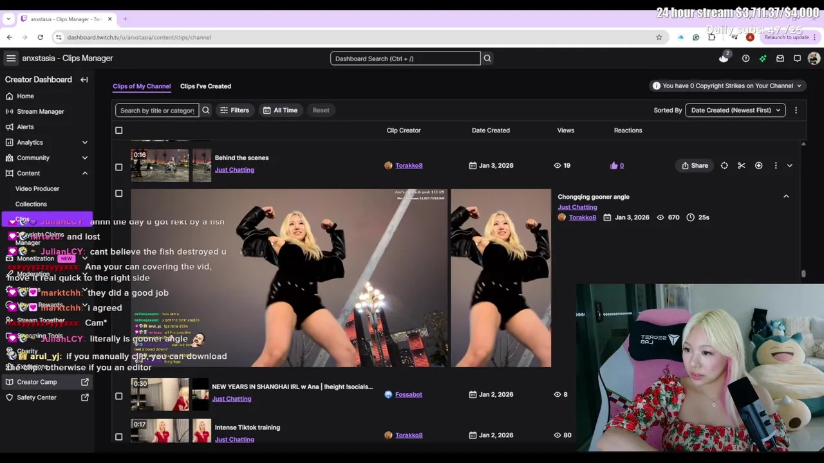Expand the Community section

coord(84,158)
